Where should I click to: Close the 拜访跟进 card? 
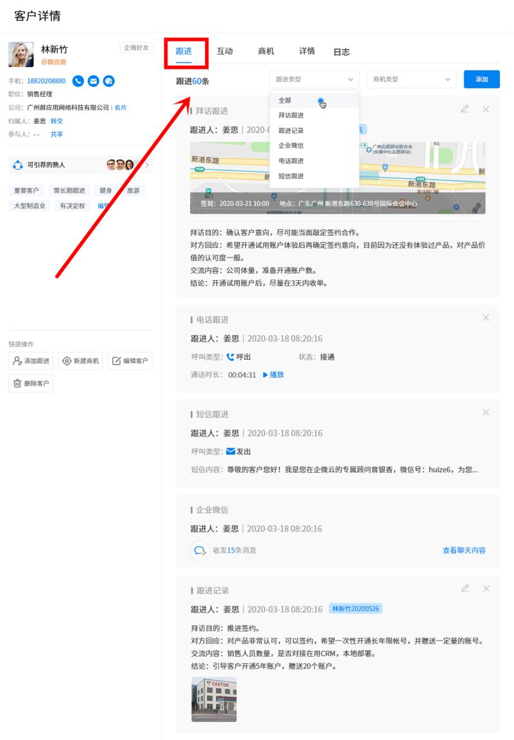[486, 110]
